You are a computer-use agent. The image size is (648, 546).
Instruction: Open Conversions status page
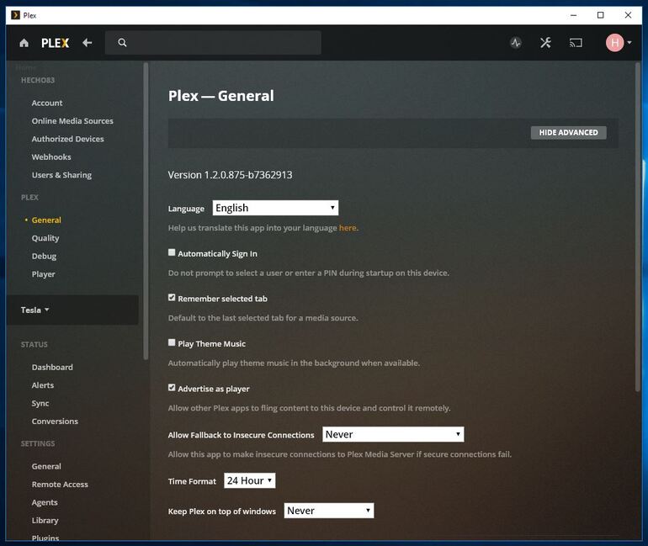pos(55,421)
